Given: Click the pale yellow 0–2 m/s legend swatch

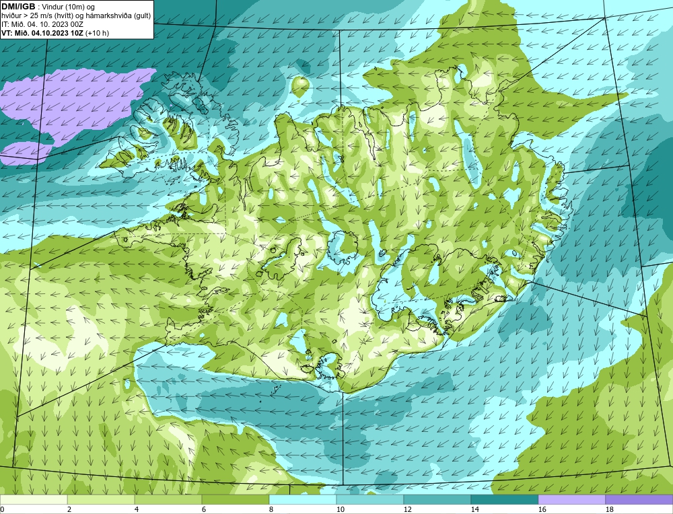Looking at the screenshot, I should tap(34, 499).
